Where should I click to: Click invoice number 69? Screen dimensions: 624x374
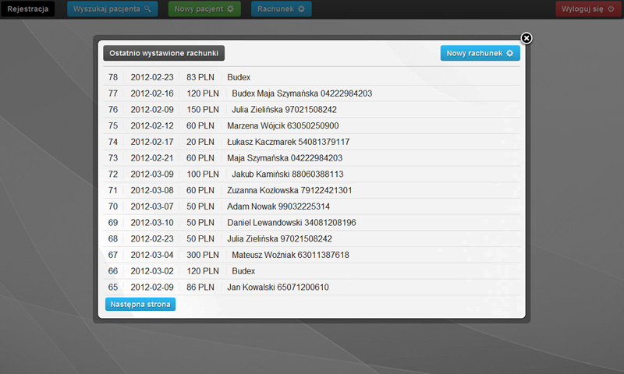[x=113, y=223]
